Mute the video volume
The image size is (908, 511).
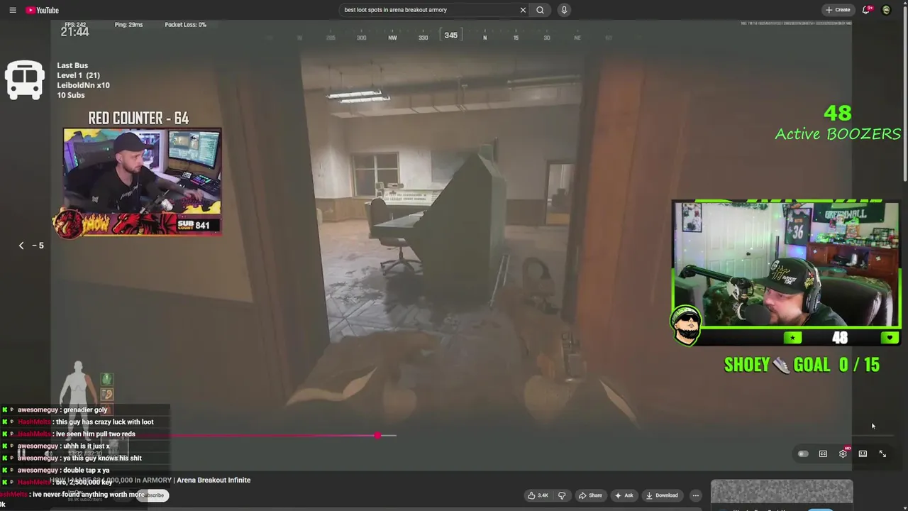click(48, 454)
